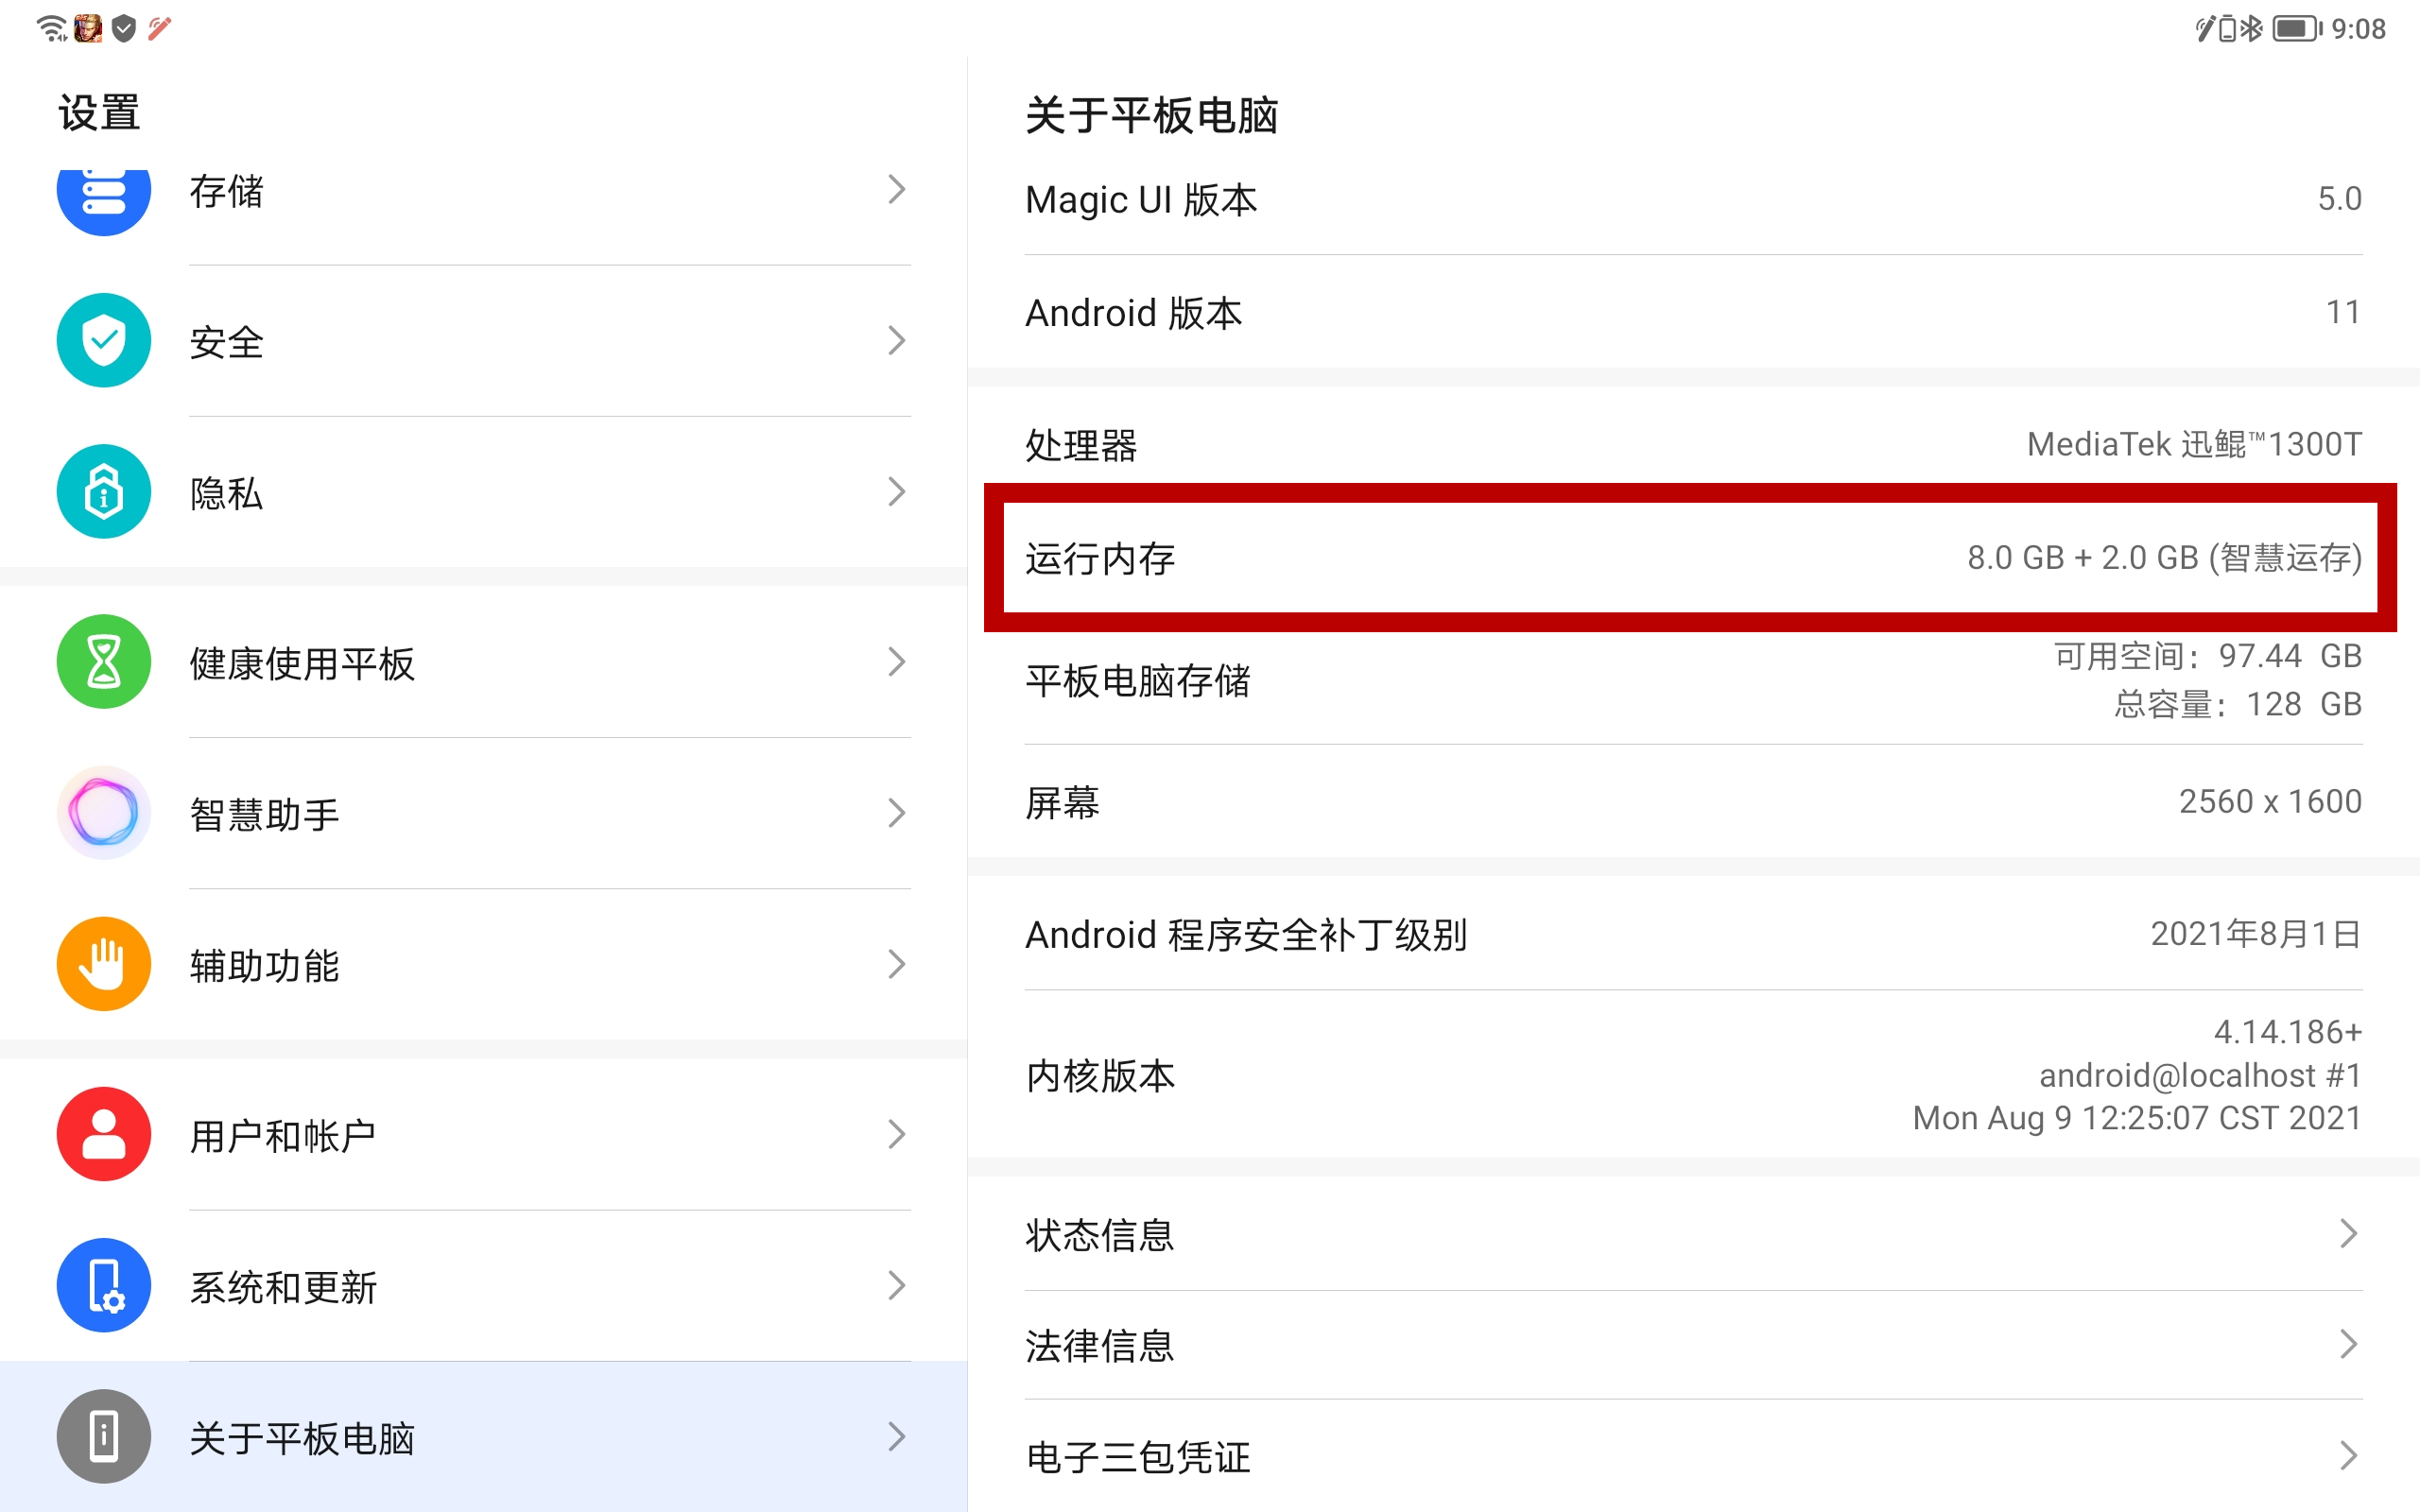The image size is (2420, 1512).
Task: Expand the 状态信息 row chevron
Action: click(x=2349, y=1234)
